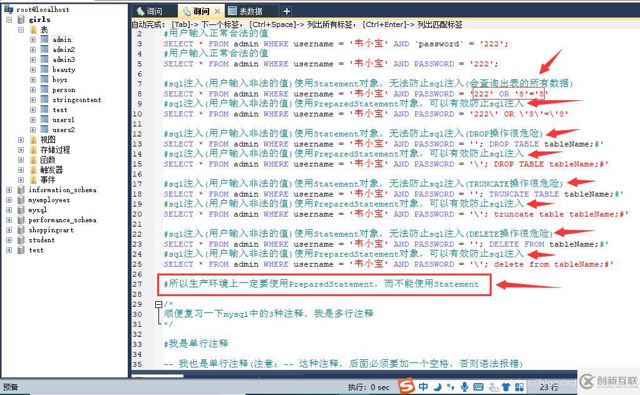Click the + button to open new tab
This screenshot has width=640, height=395.
[285, 10]
